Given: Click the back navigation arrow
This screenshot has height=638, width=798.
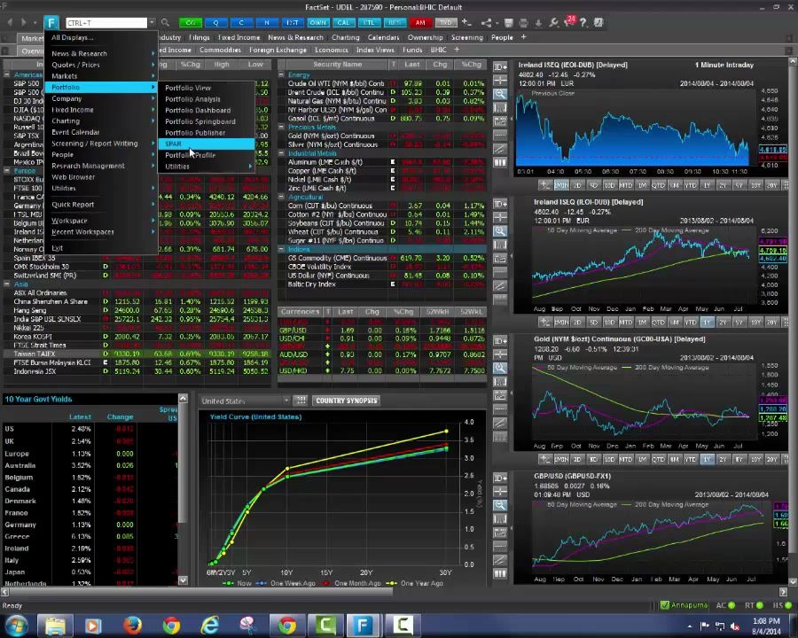Looking at the screenshot, I should [10, 22].
